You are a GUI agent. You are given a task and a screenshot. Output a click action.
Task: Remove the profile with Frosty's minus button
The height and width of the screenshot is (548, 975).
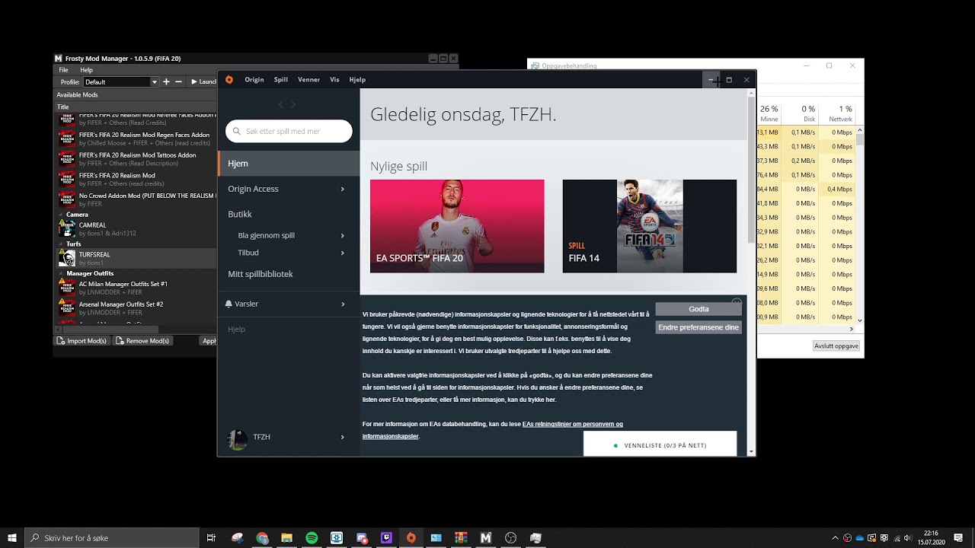click(x=178, y=81)
